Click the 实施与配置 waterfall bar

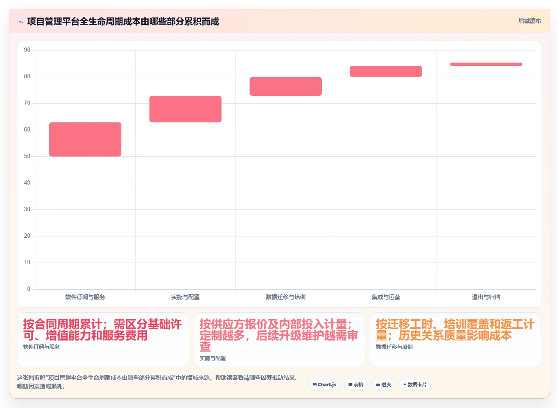coord(185,109)
